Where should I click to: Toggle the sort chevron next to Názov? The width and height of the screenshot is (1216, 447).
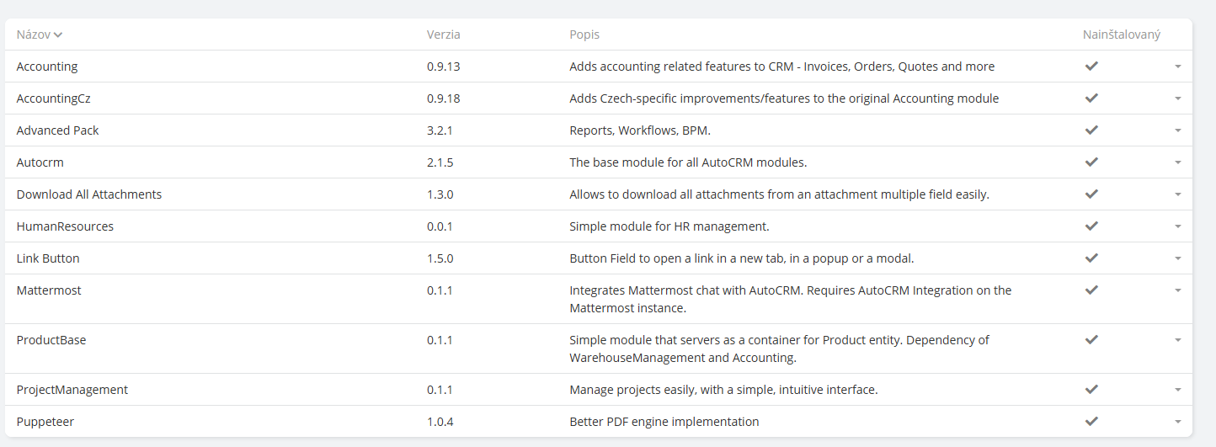click(58, 35)
